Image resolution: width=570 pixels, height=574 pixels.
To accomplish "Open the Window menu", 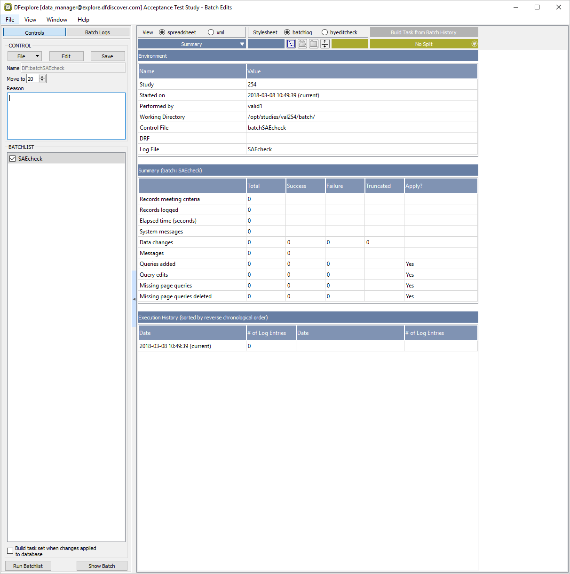I will tap(56, 20).
